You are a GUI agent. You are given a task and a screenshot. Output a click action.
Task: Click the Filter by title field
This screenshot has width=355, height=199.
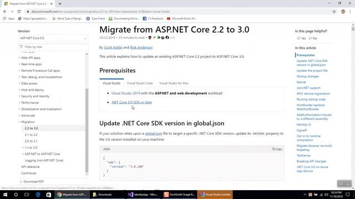[x=53, y=47]
